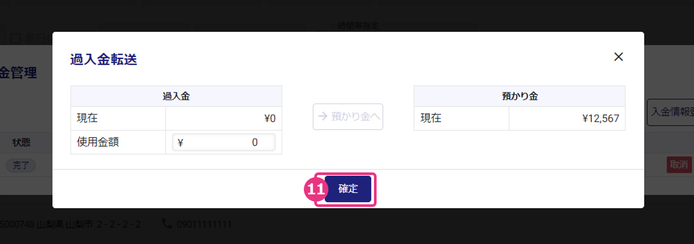
Task: Click the 過入金転送 dialog title
Action: [x=104, y=60]
